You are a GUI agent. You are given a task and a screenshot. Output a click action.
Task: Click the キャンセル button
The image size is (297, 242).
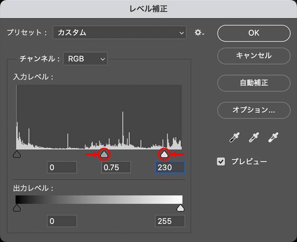click(x=254, y=55)
